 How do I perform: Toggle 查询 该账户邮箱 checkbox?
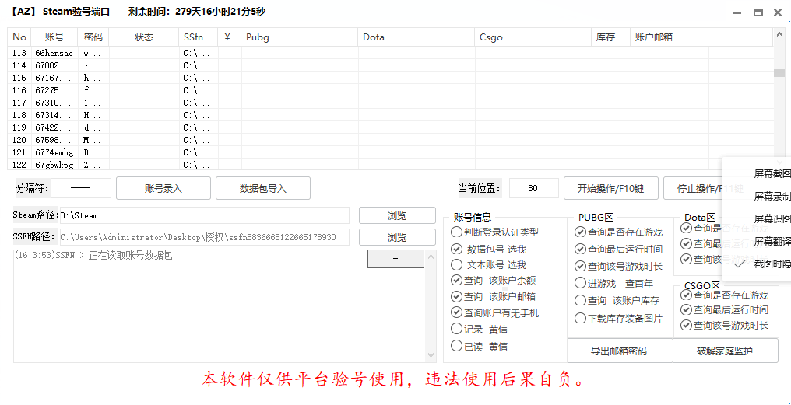(x=492, y=296)
